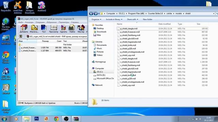Open The Sims 3 desktop shortcut
Screen dimensions: 218x122
click(x=6, y=24)
